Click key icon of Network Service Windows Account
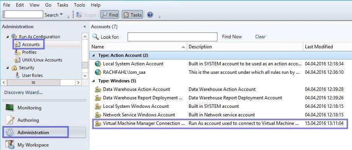This screenshot has width=352, height=150. (98, 115)
